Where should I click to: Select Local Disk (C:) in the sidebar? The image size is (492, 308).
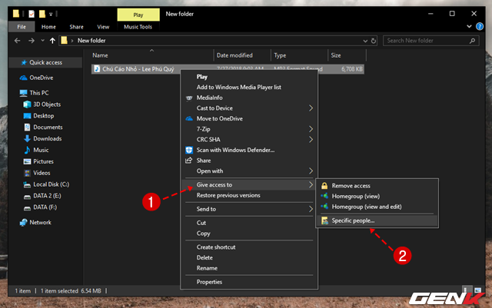click(x=52, y=184)
